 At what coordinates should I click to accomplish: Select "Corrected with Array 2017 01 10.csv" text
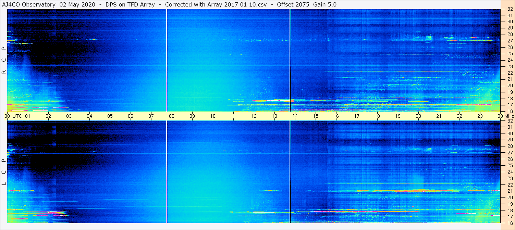pos(216,4)
